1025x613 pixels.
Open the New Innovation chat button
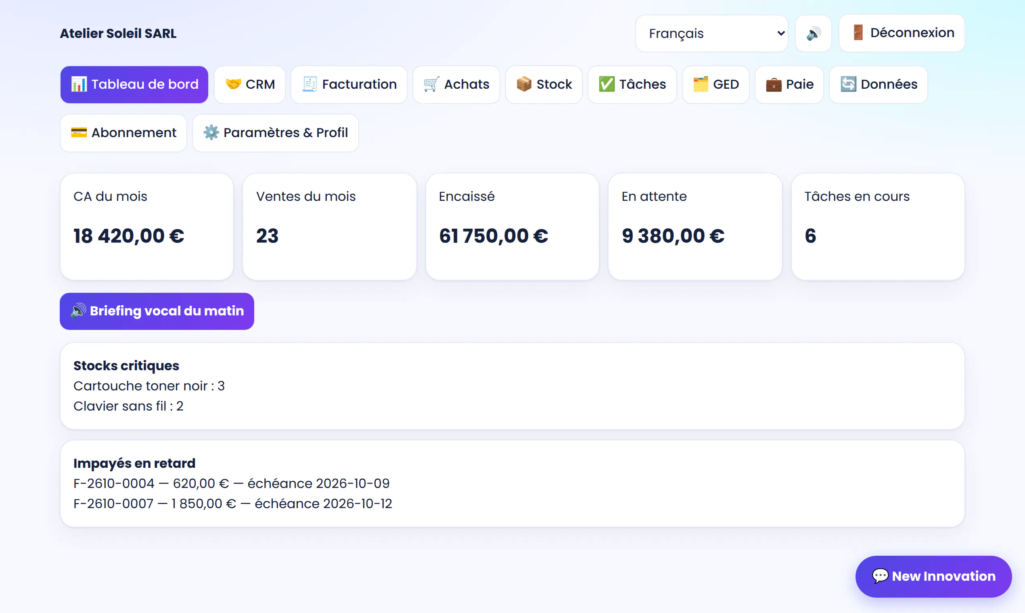point(933,576)
